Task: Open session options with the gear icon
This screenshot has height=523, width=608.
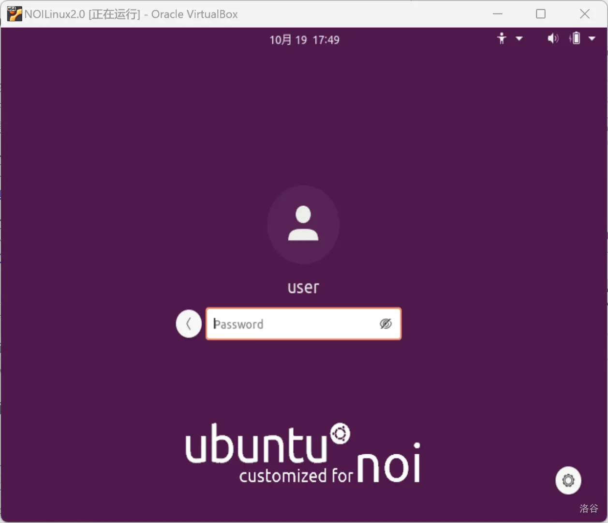Action: (x=568, y=480)
